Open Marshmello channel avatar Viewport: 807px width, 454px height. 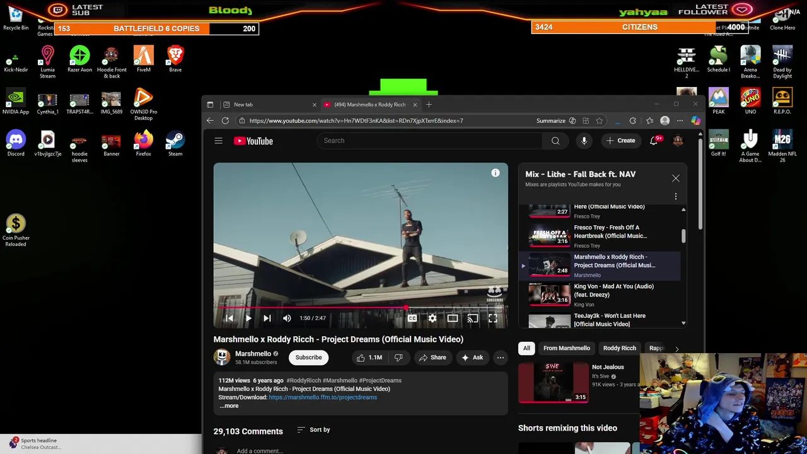(222, 358)
